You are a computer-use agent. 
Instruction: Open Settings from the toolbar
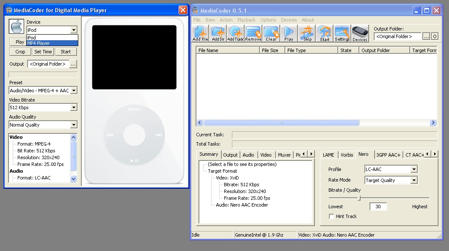[342, 33]
